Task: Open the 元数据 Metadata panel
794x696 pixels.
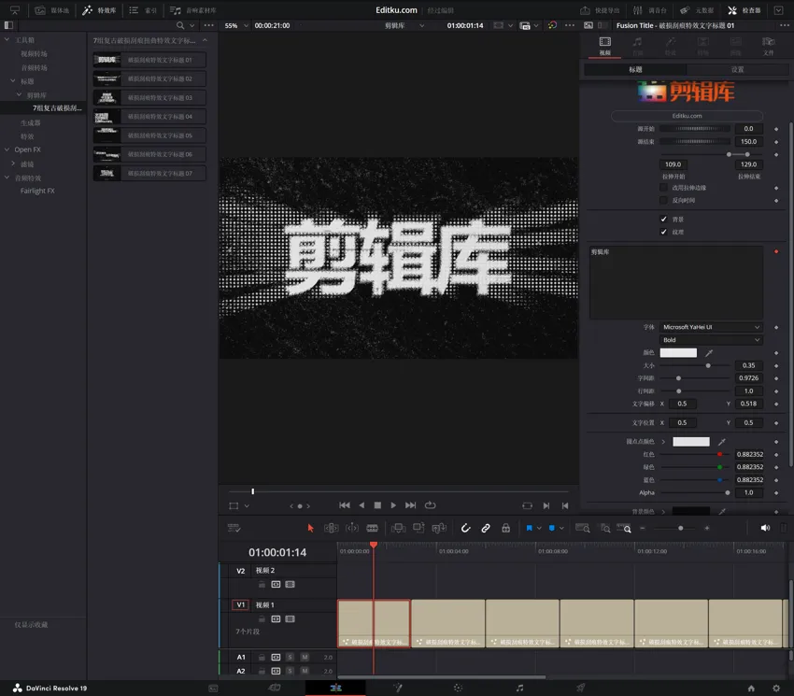Action: point(697,10)
